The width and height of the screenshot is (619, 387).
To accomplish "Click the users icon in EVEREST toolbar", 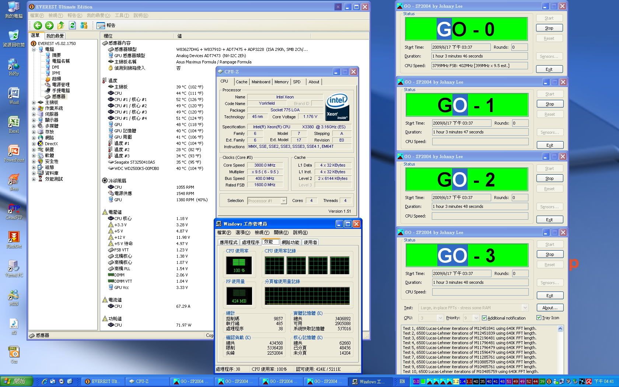I will point(84,25).
